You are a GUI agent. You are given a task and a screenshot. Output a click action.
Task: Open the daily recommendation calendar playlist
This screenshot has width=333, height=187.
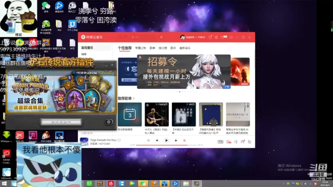pos(130,115)
